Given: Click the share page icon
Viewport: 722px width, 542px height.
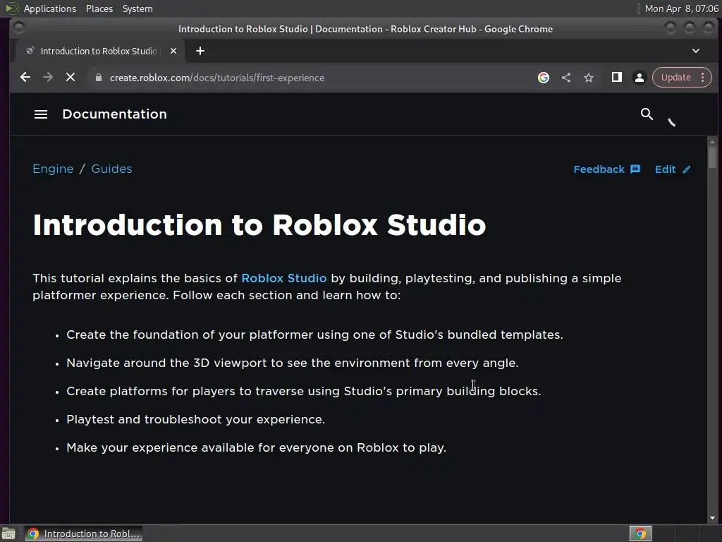Looking at the screenshot, I should point(566,78).
